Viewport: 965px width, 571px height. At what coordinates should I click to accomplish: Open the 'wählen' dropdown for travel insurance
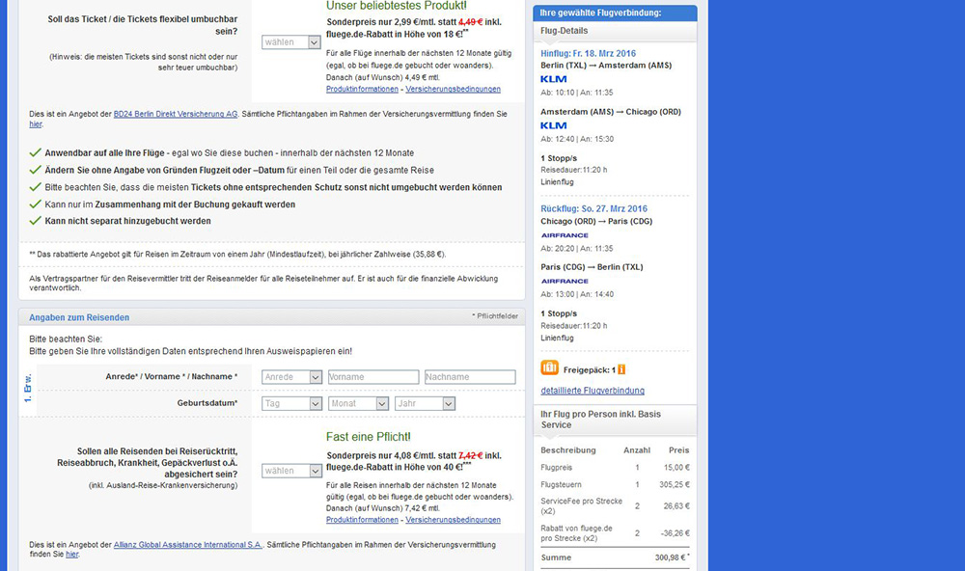coord(291,471)
